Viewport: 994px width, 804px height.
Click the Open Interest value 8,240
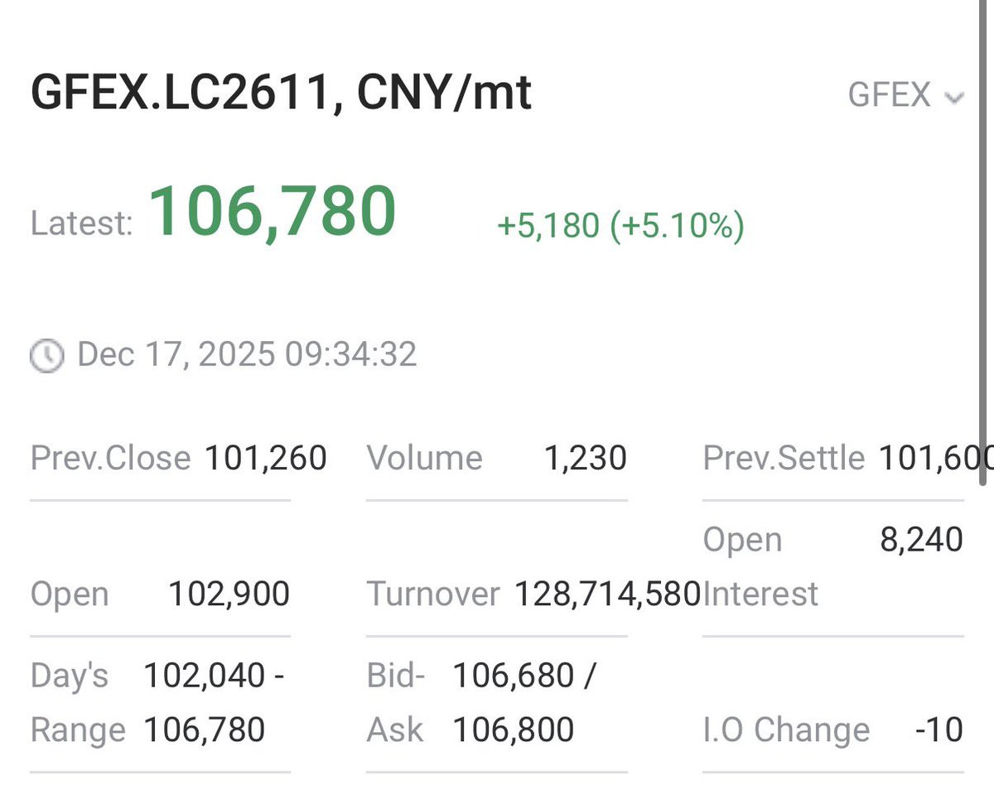921,540
